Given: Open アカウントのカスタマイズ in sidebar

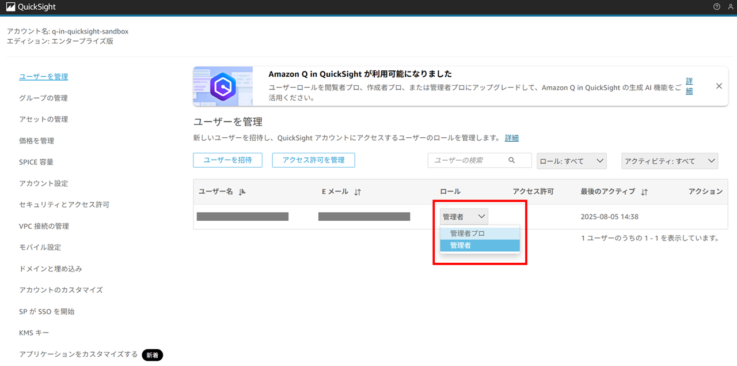Looking at the screenshot, I should tap(61, 290).
